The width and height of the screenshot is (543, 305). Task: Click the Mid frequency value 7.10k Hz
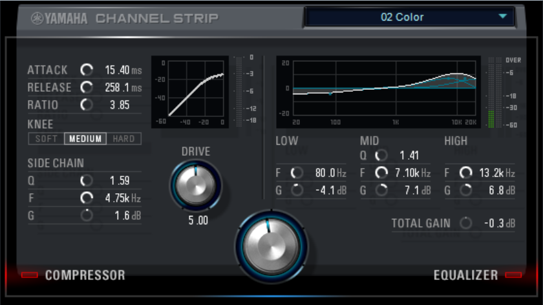click(413, 173)
